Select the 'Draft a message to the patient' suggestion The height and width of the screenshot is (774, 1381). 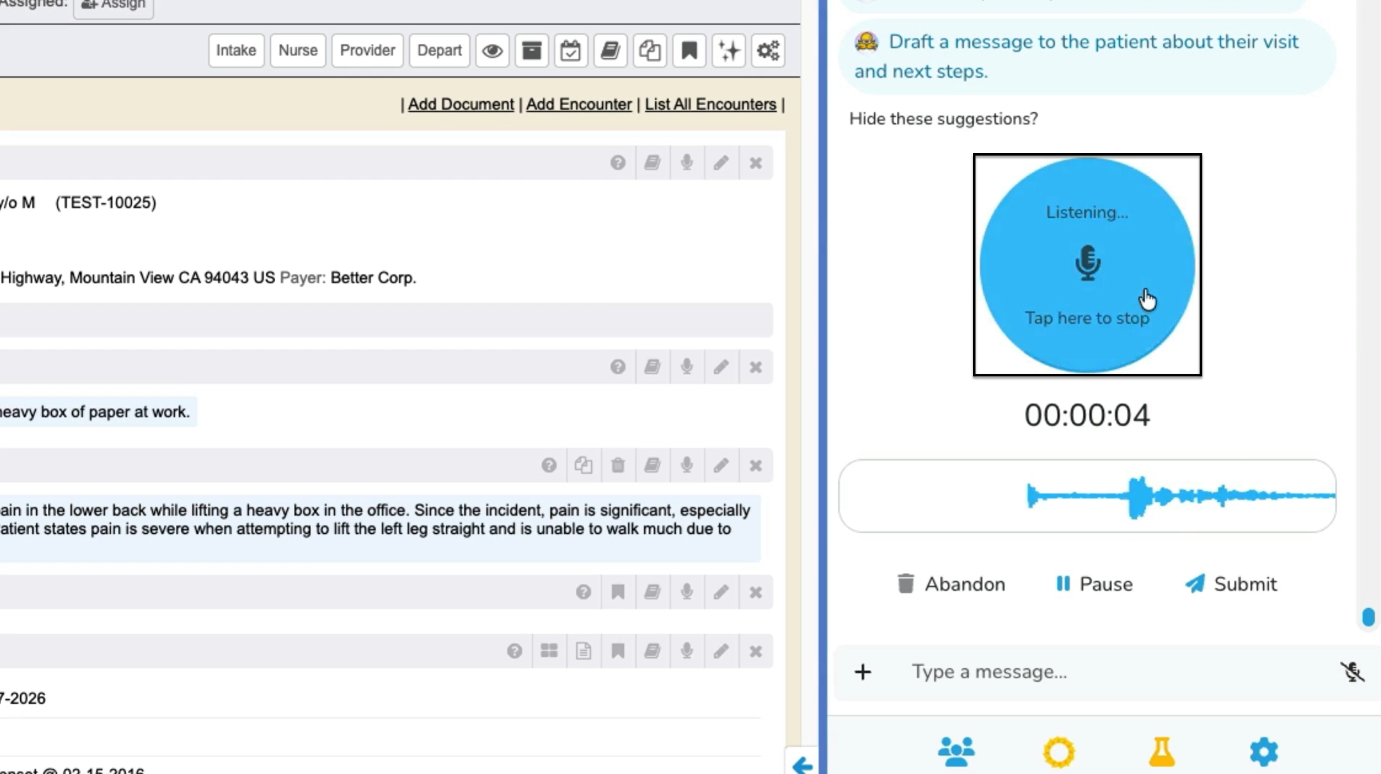1086,57
